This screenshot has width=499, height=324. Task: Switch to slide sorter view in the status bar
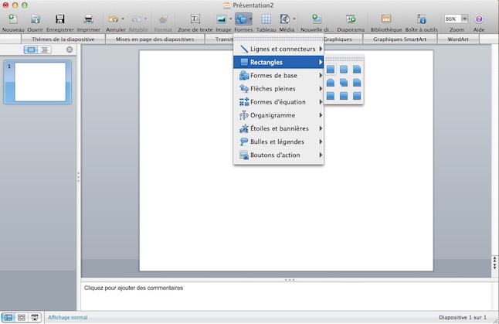coord(22,318)
